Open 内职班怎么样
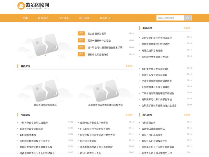 (149, 123)
